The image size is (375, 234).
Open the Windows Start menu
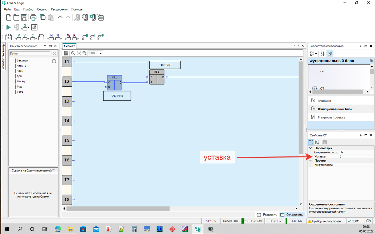point(7,229)
